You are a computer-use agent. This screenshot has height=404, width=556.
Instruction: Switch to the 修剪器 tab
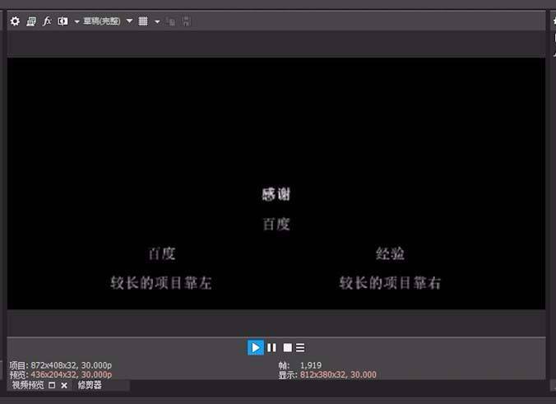[x=90, y=385]
